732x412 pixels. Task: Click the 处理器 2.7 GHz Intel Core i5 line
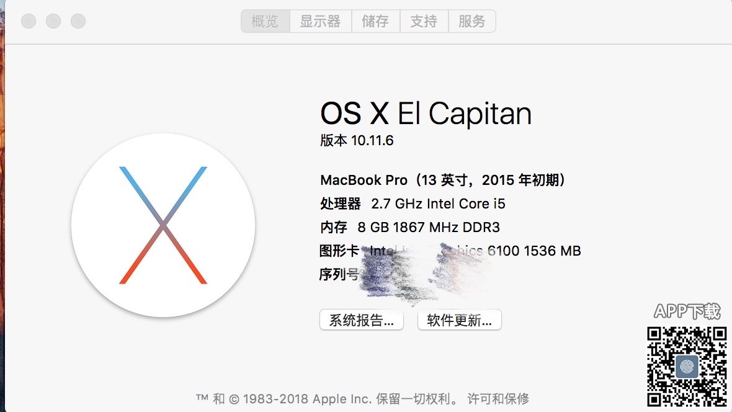413,204
